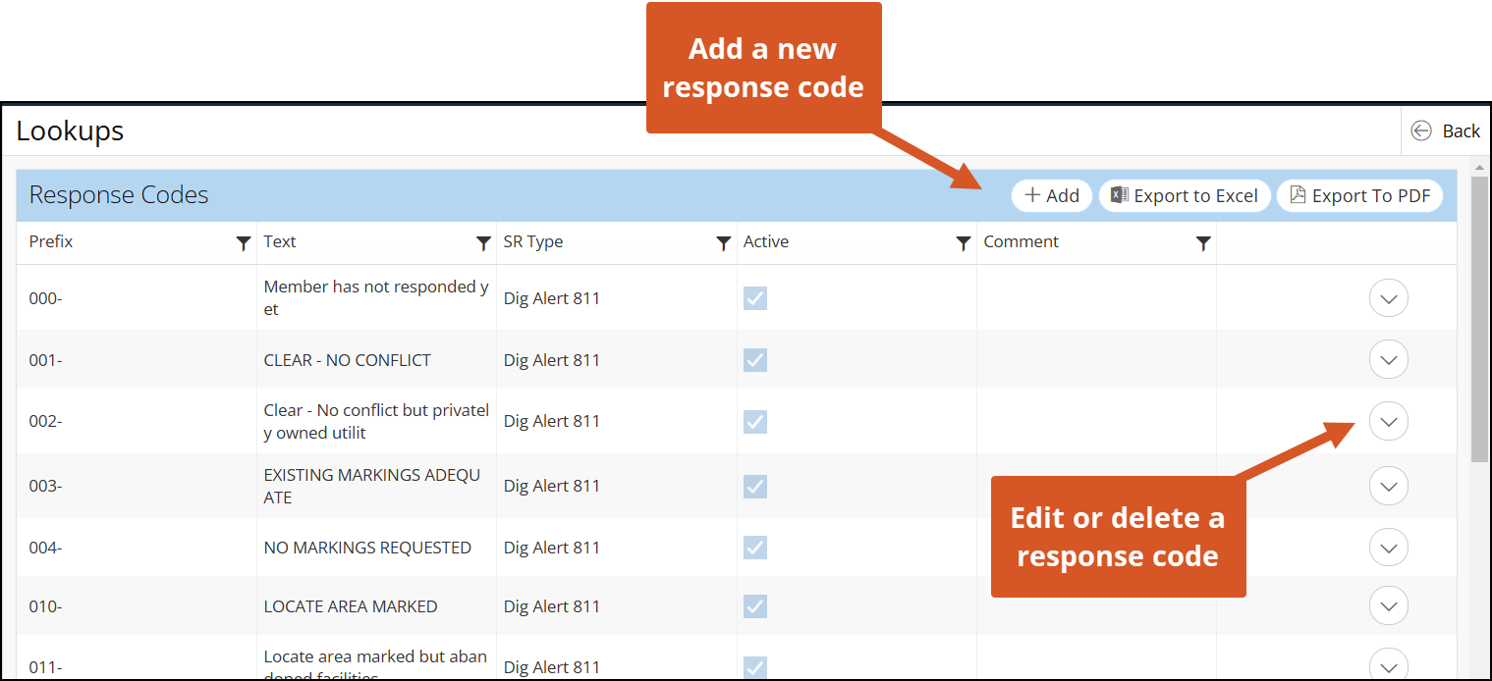
Task: Add a new response code
Action: click(1051, 195)
